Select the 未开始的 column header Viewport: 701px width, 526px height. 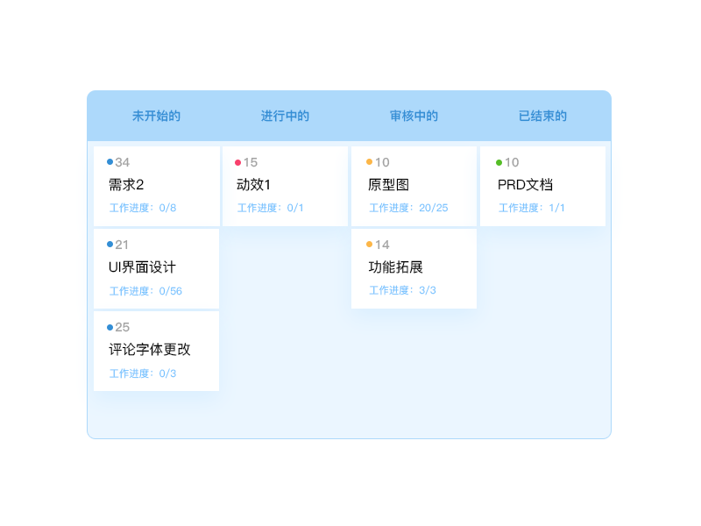pyautogui.click(x=156, y=116)
